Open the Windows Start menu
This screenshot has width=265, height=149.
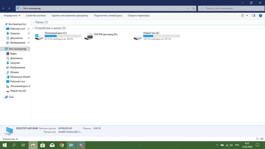5,145
